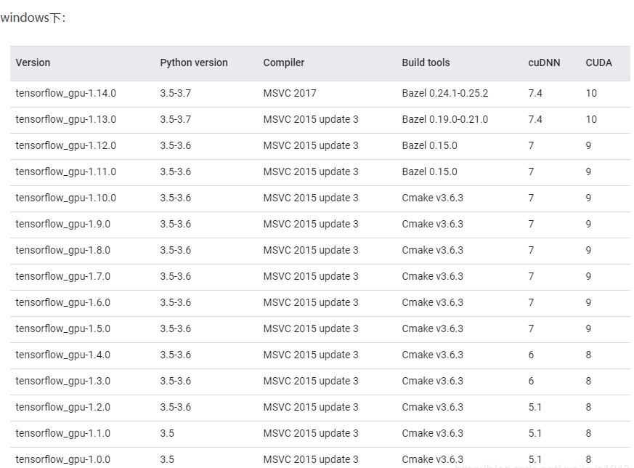Image resolution: width=634 pixels, height=468 pixels.
Task: Click CUDA 8 in the 1.4.0 row
Action: coord(588,355)
